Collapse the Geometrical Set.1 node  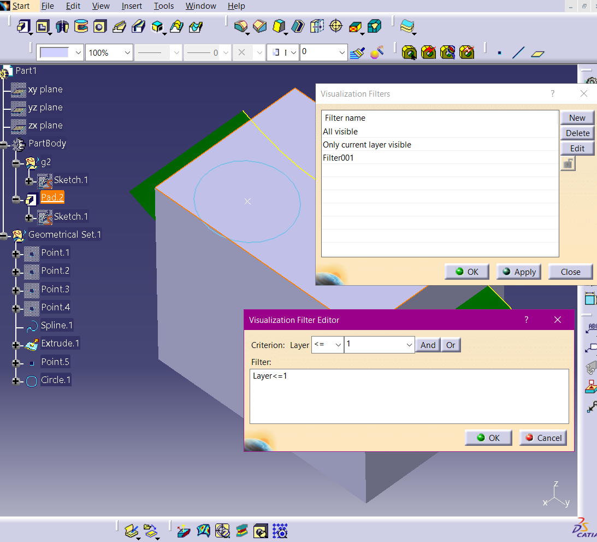pos(4,235)
